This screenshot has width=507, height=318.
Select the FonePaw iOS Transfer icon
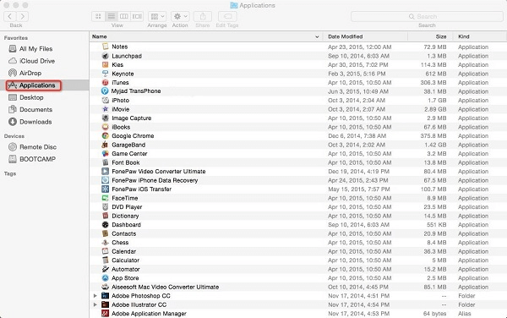pos(105,189)
